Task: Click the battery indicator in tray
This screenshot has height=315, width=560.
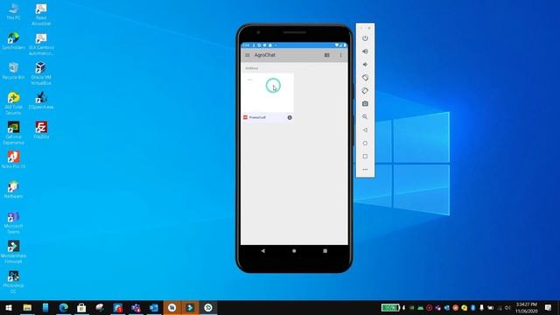Action: click(390, 307)
